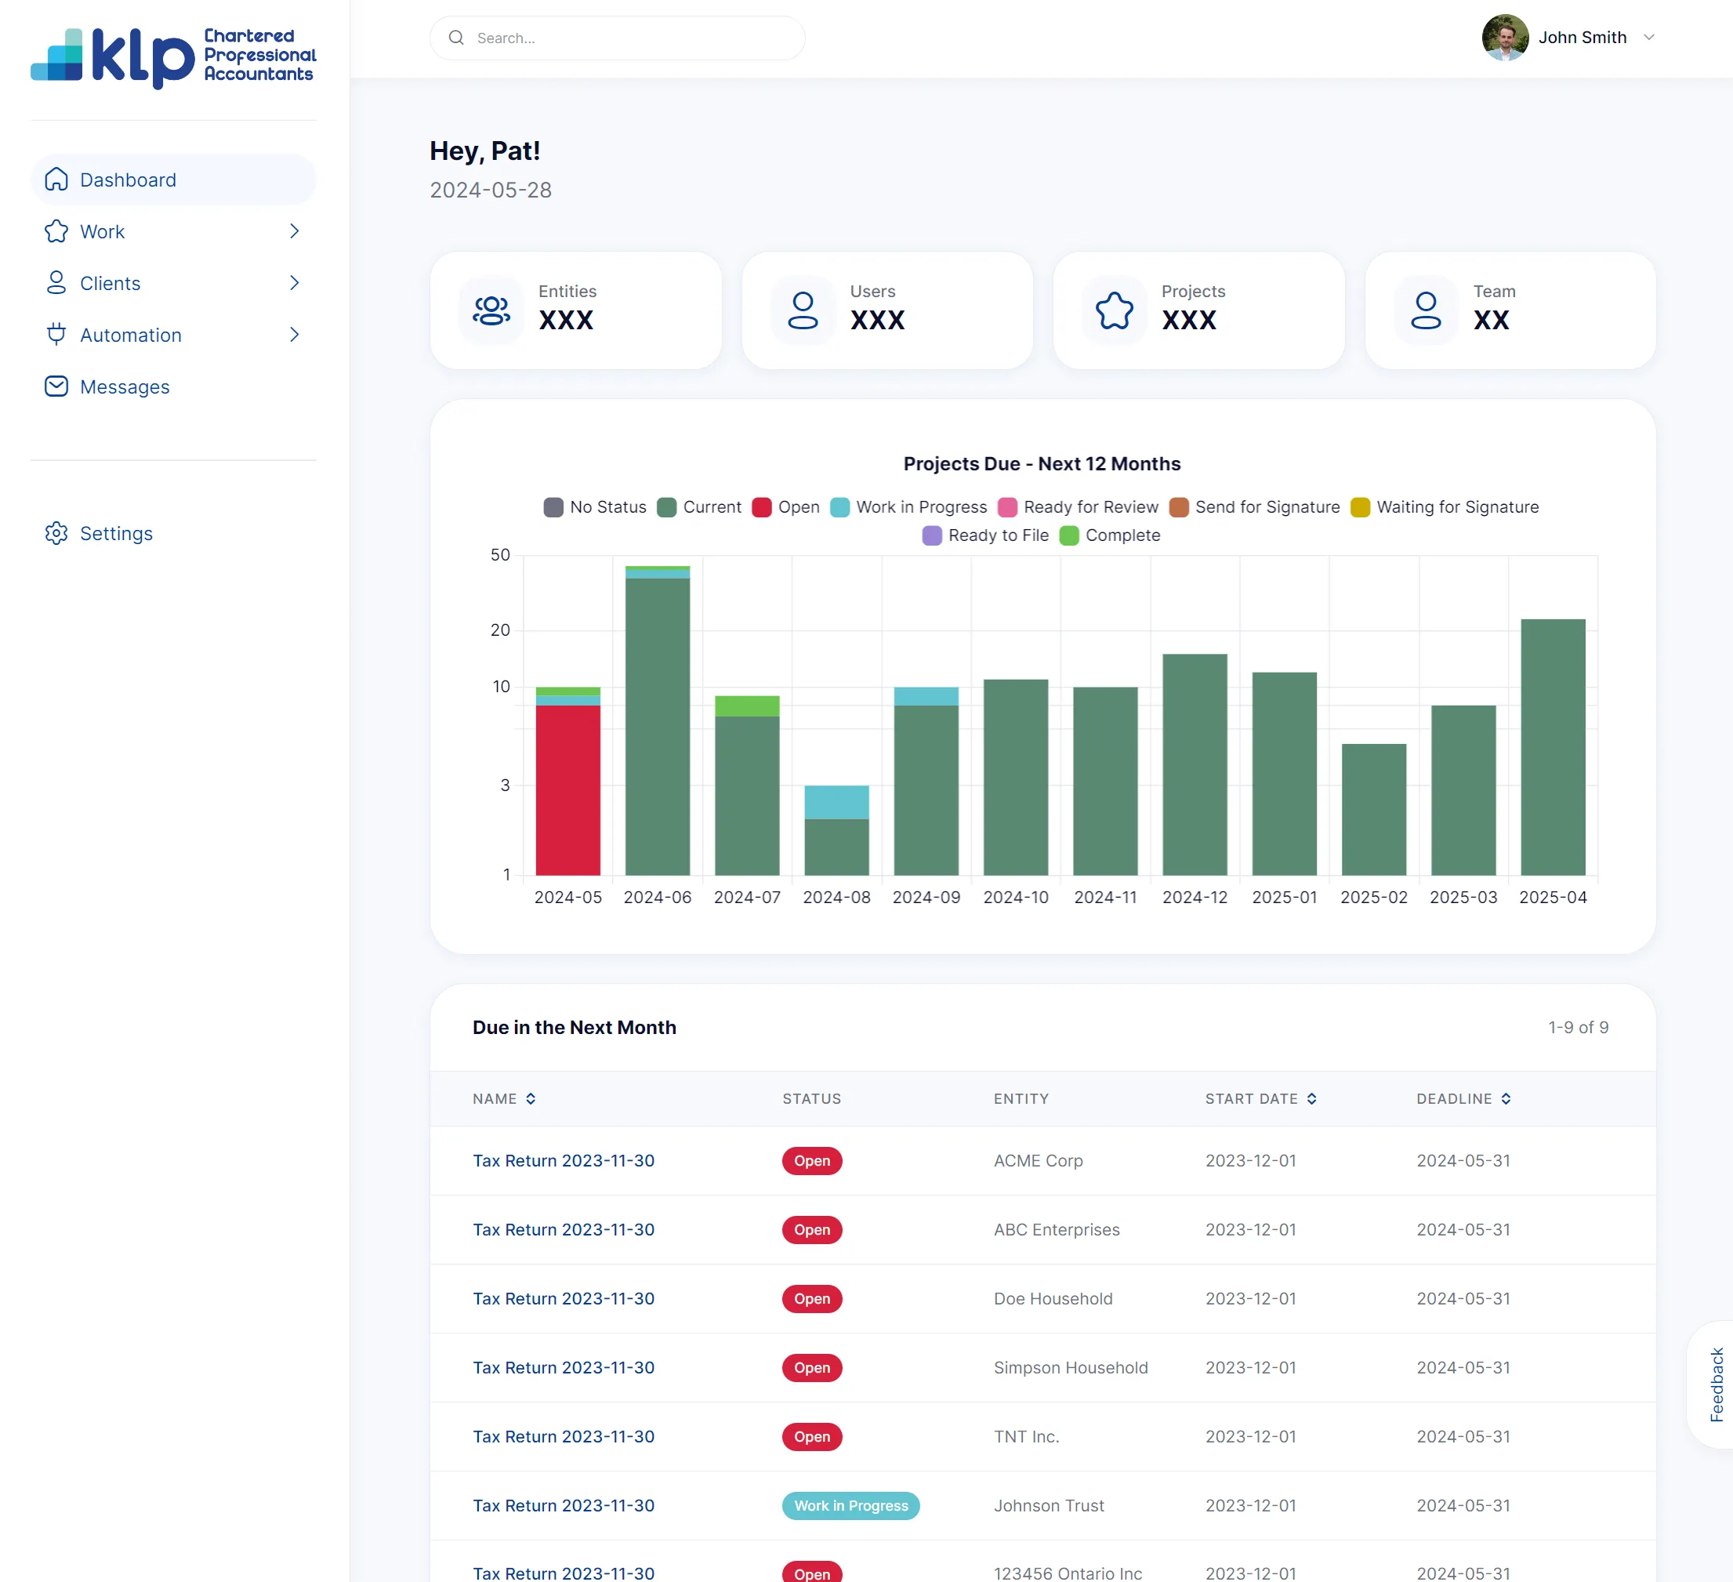Image resolution: width=1733 pixels, height=1582 pixels.
Task: Click the Settings gear icon
Action: point(56,533)
